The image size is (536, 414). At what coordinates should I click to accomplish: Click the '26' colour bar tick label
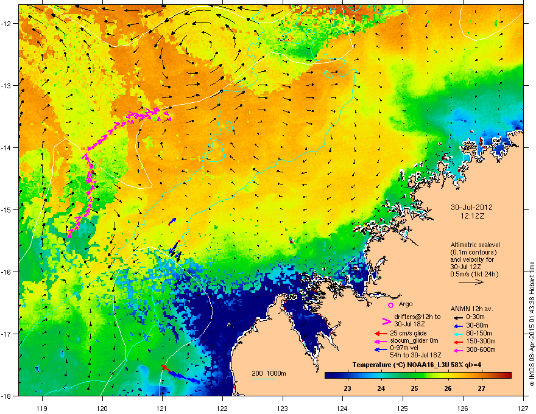pyautogui.click(x=448, y=388)
